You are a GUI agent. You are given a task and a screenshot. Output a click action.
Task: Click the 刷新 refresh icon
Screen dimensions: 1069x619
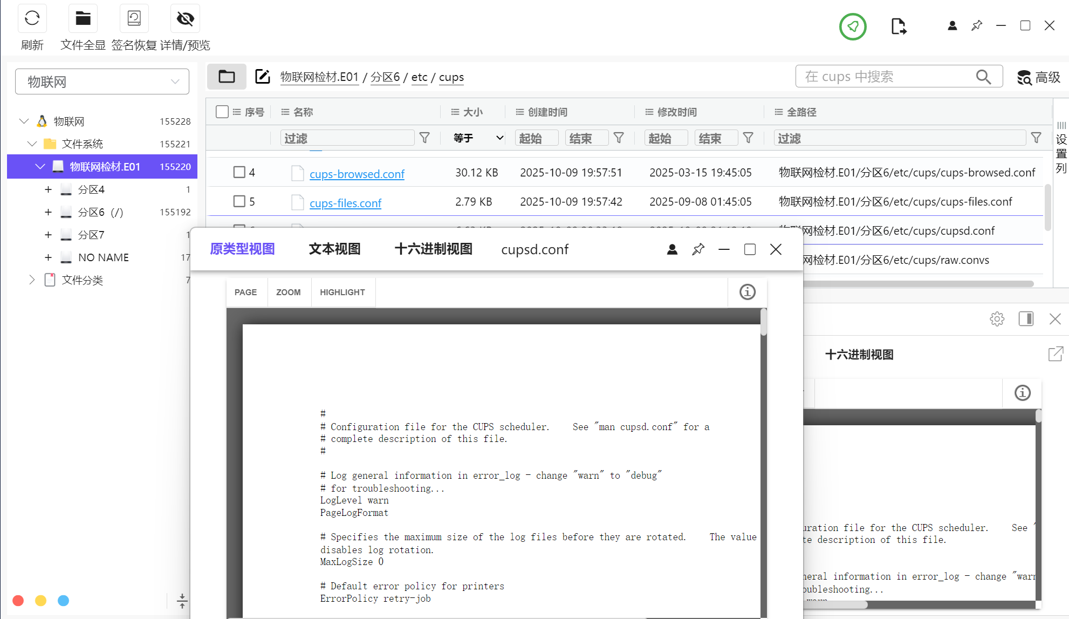coord(32,19)
